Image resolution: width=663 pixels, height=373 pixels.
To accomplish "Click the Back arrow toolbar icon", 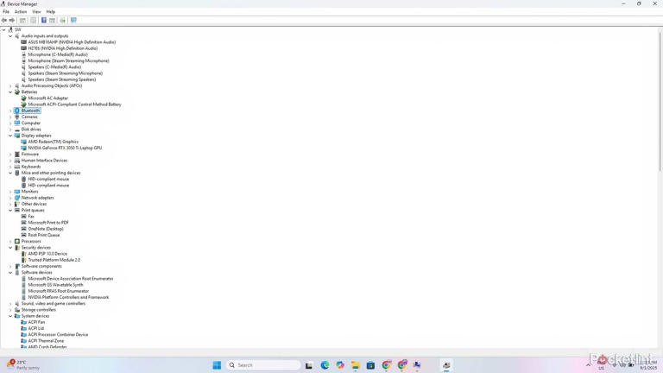I will point(4,21).
